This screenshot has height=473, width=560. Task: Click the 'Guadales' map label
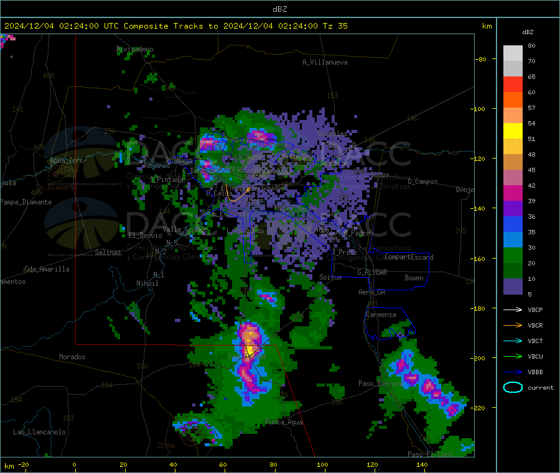[x=332, y=134]
